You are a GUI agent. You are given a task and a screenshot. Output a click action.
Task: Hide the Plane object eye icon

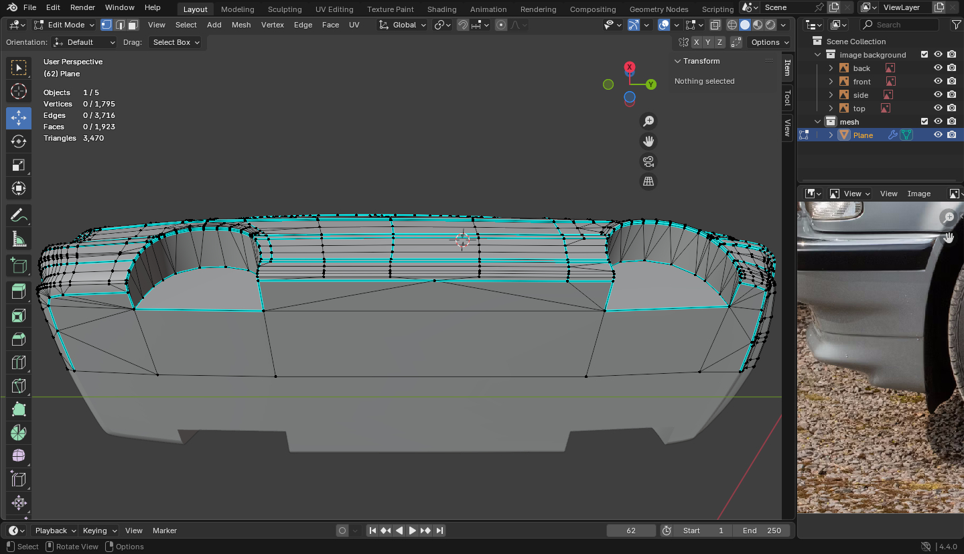[x=938, y=135]
